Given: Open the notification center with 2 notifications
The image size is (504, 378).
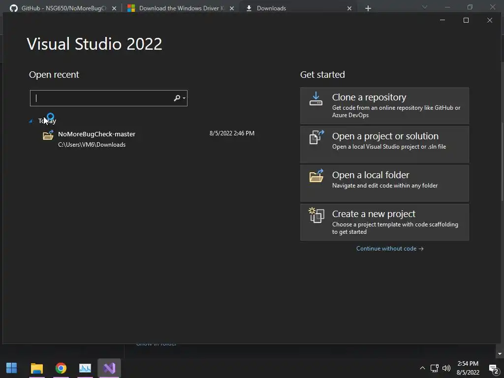Looking at the screenshot, I should pyautogui.click(x=494, y=369).
